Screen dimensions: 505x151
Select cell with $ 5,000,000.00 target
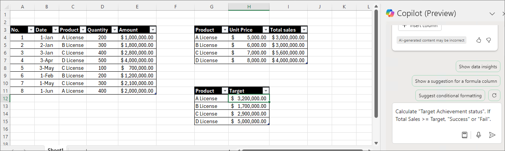pyautogui.click(x=249, y=121)
